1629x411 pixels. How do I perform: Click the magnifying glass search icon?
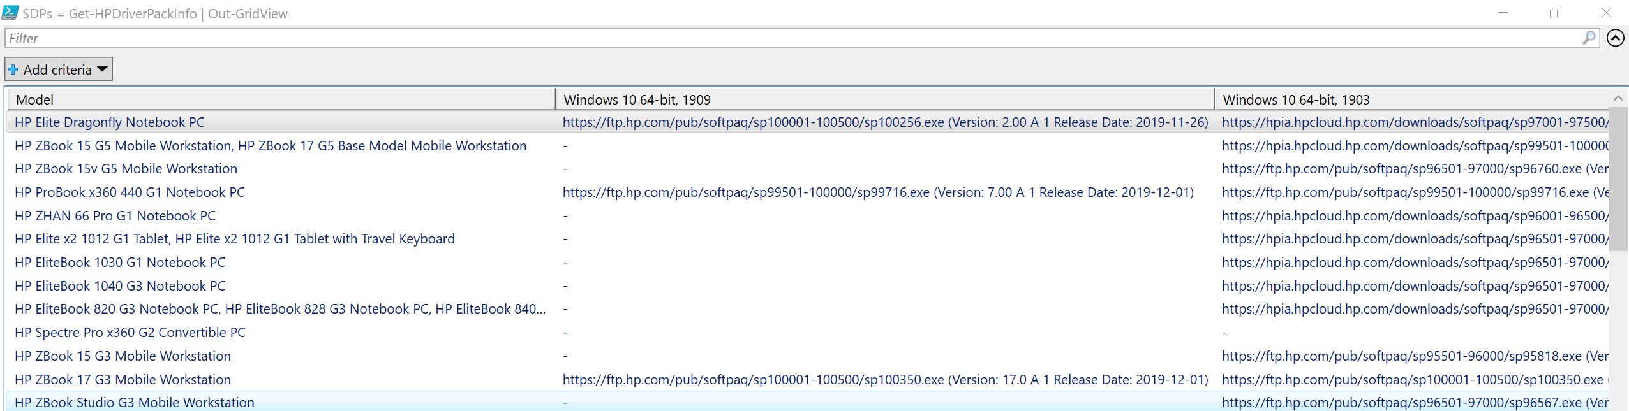[x=1588, y=38]
